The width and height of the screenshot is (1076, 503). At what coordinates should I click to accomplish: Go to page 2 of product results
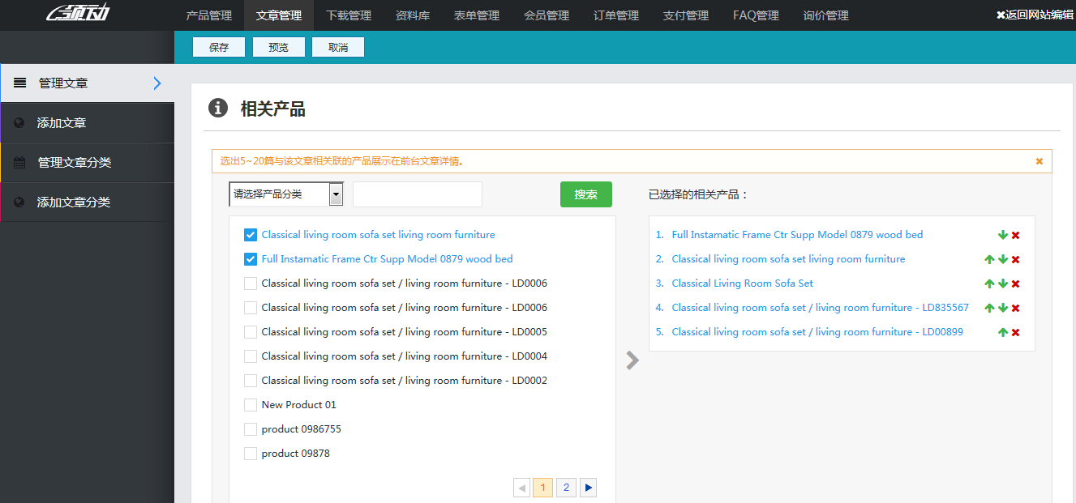pyautogui.click(x=565, y=487)
